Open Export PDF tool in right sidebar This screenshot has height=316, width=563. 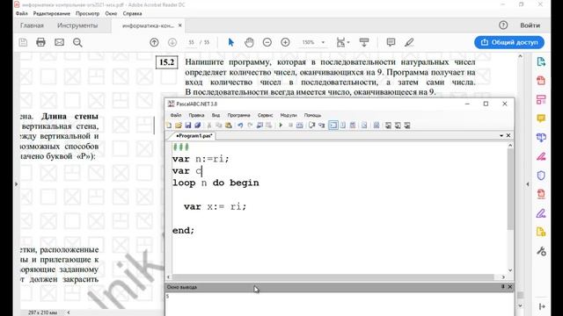pyautogui.click(x=541, y=61)
